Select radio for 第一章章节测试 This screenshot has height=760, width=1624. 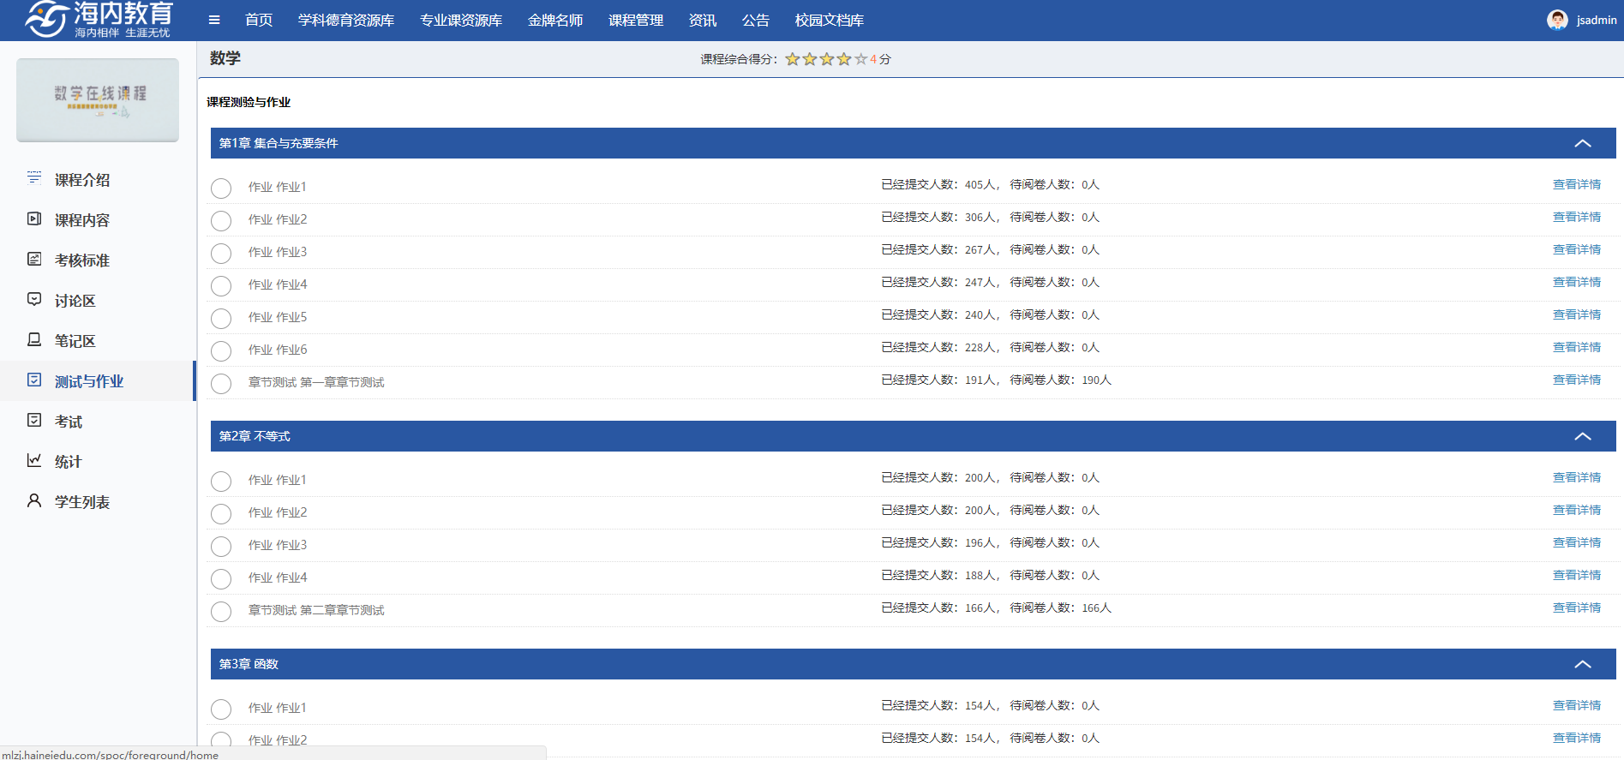pyautogui.click(x=221, y=384)
